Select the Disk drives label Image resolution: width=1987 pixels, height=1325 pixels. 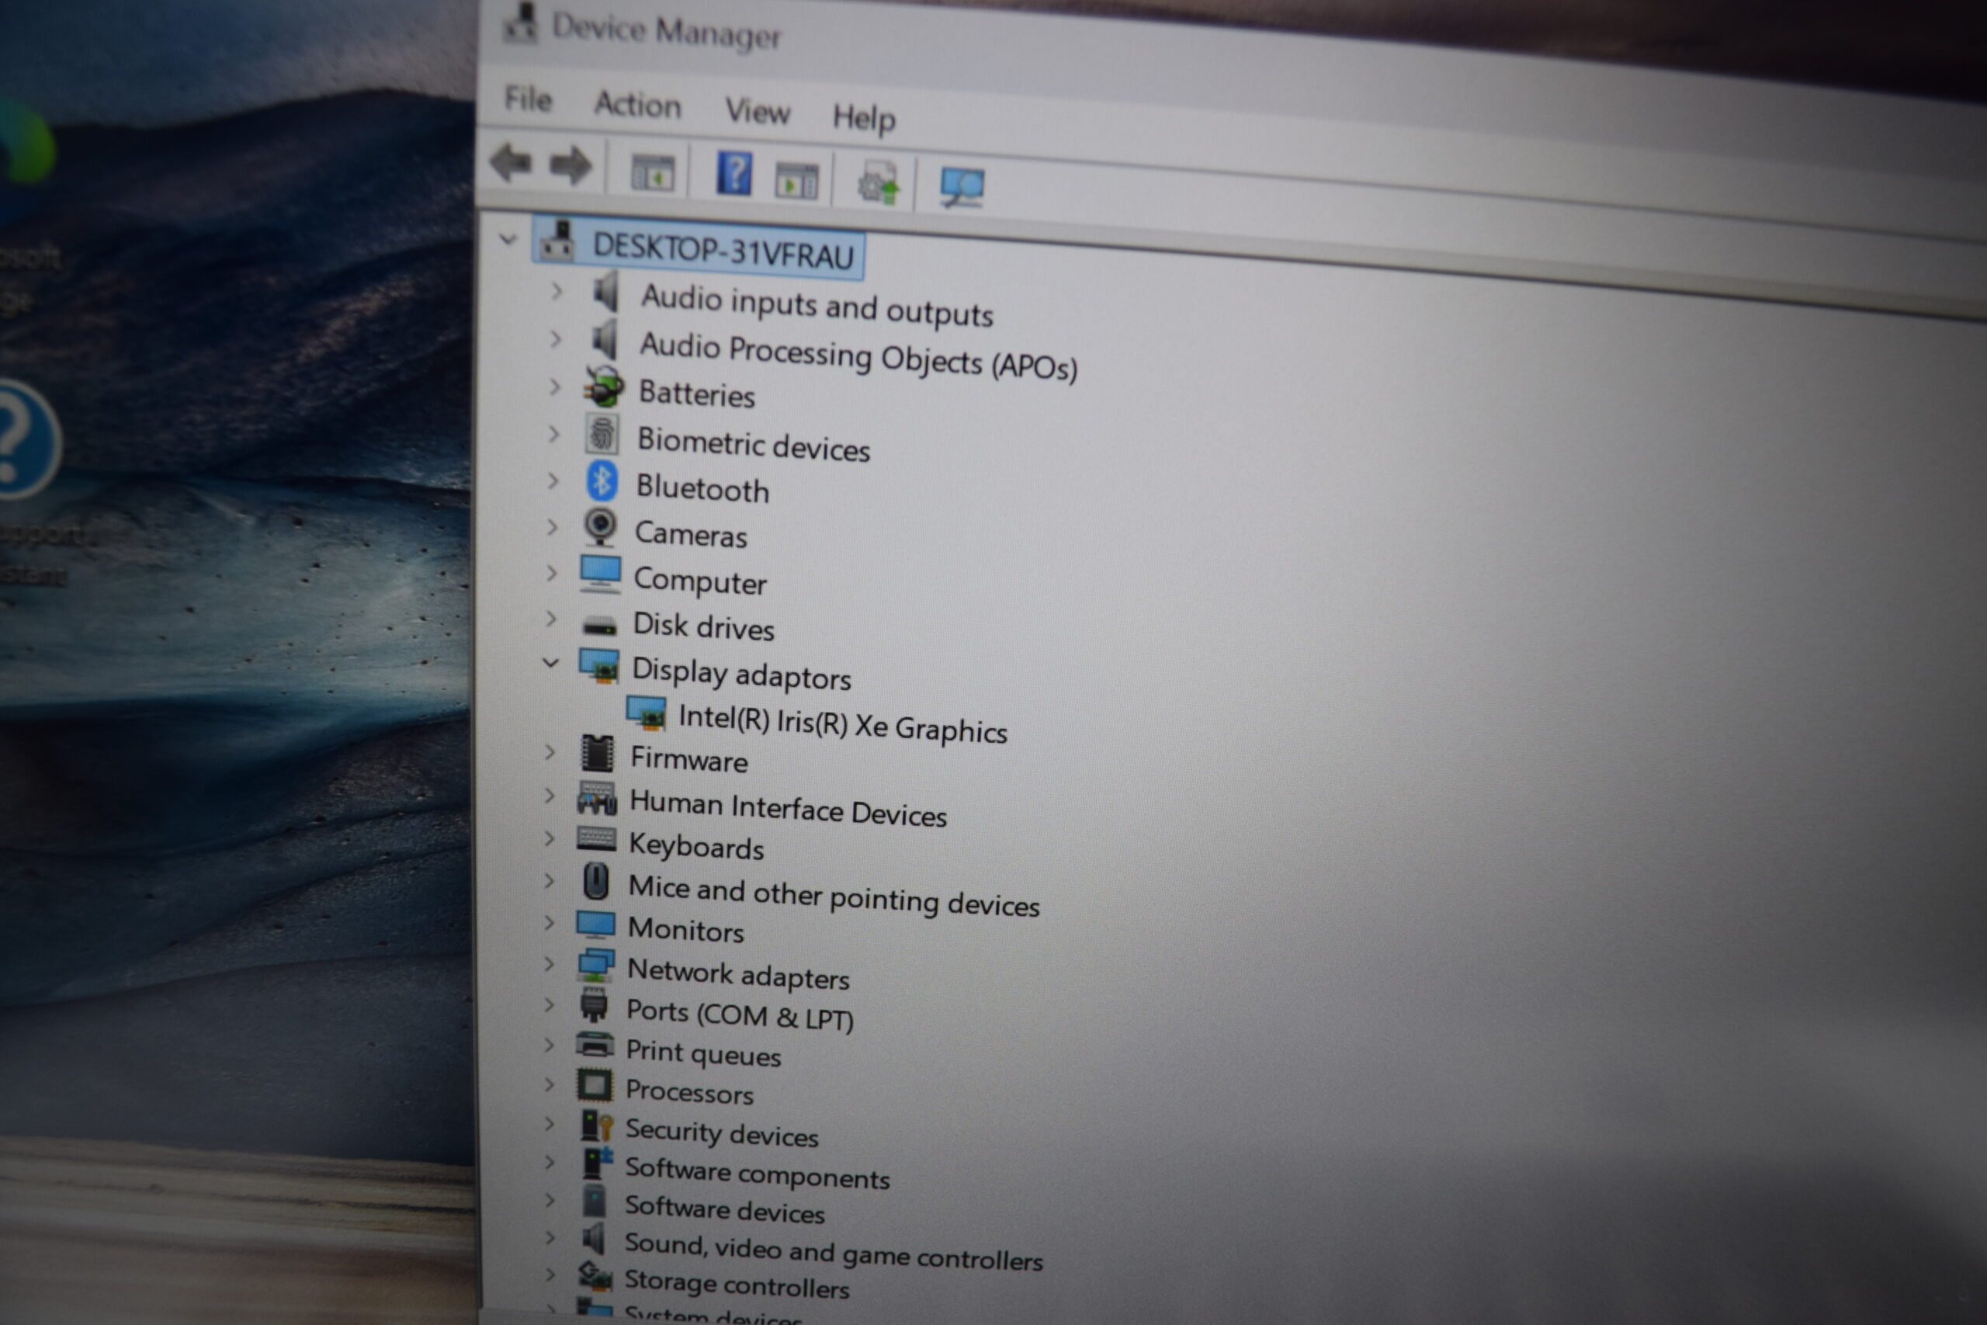[x=704, y=626]
